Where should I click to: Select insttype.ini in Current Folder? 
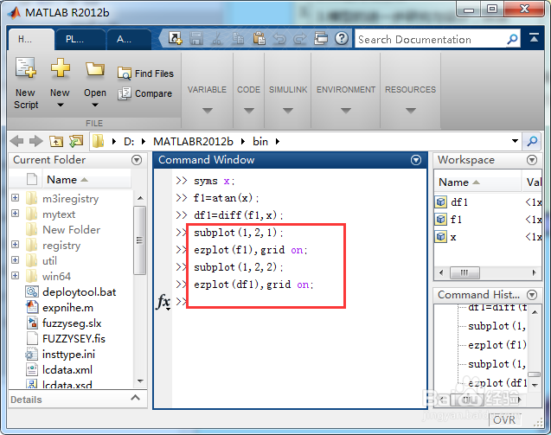[68, 354]
